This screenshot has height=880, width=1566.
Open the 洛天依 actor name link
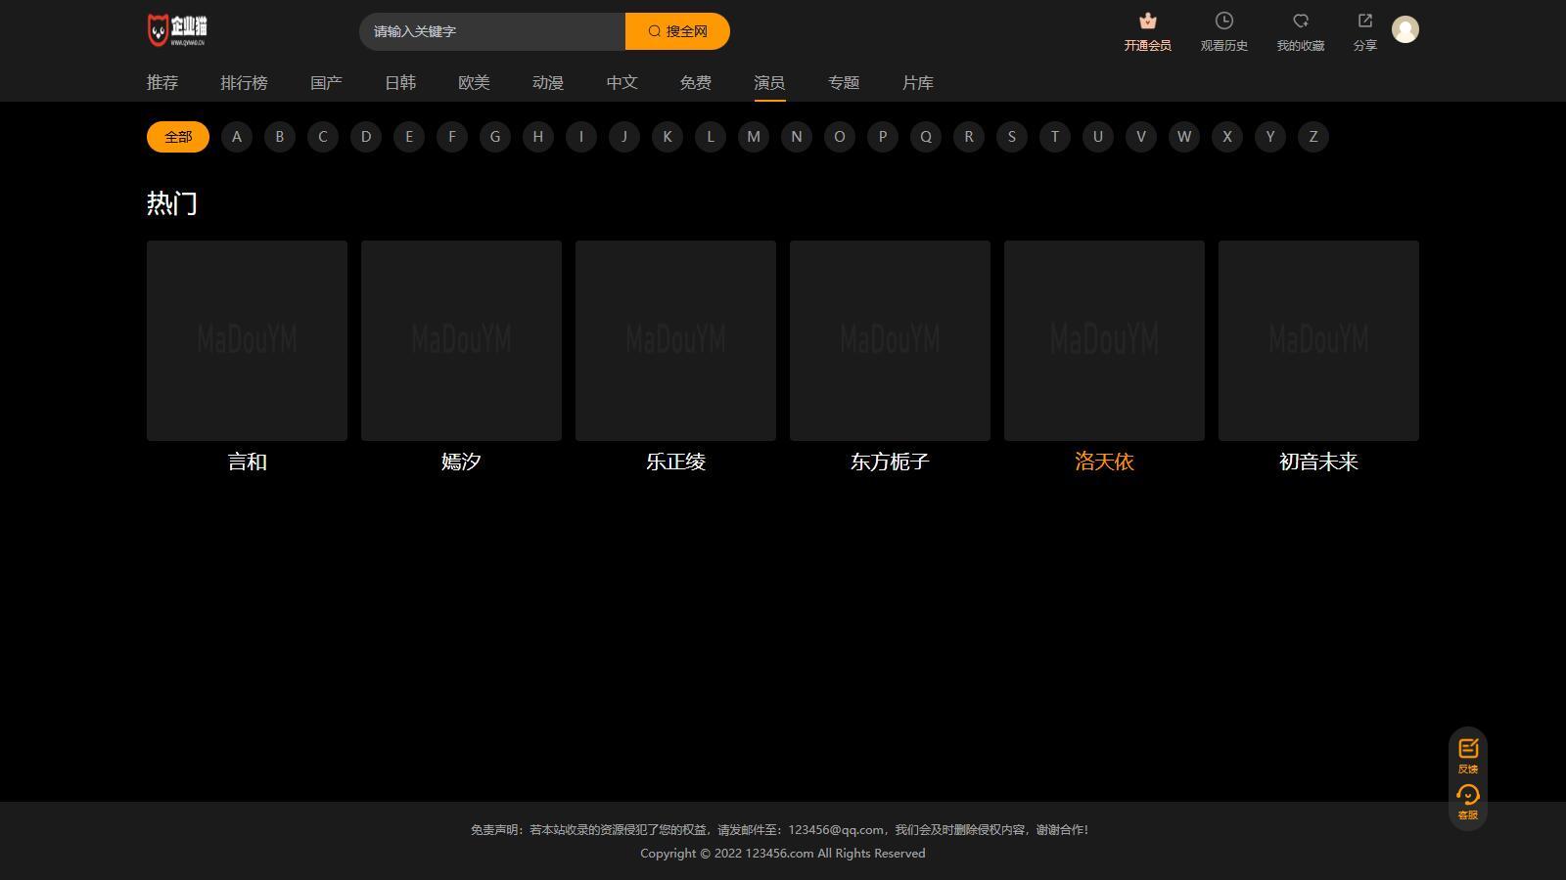[x=1104, y=462]
